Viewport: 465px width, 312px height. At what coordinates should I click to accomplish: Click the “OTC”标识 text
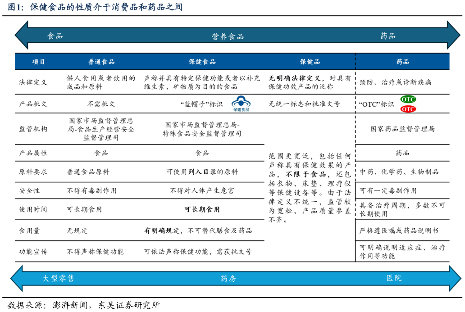tap(376, 104)
